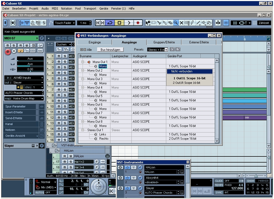Toggle Mute on Hal 1+2 track

[x=65, y=162]
